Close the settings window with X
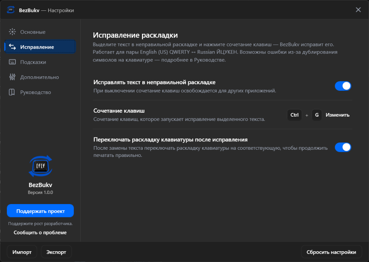The width and height of the screenshot is (369, 262). click(358, 10)
